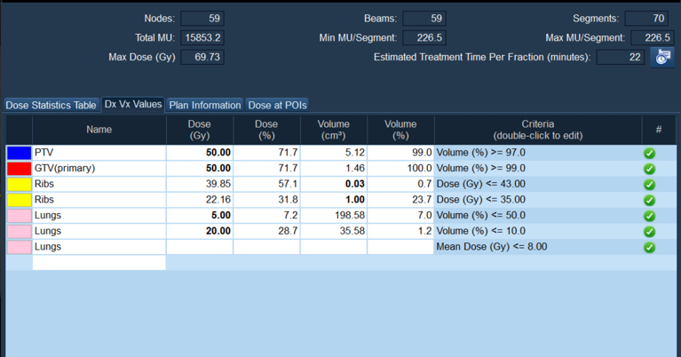Click the Name column header

(99, 130)
